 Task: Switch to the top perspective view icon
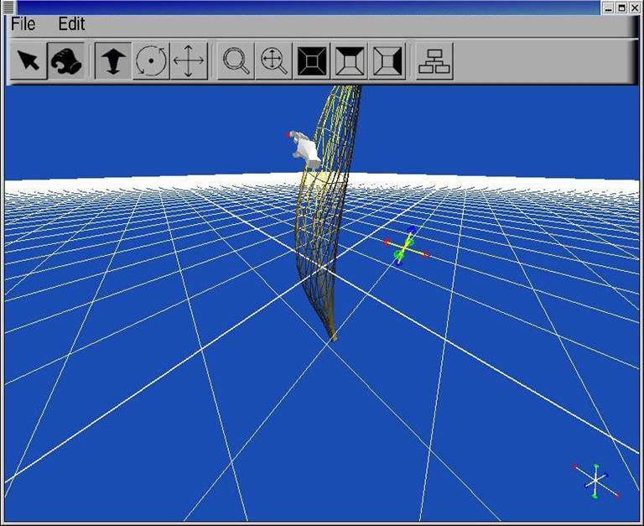click(350, 61)
